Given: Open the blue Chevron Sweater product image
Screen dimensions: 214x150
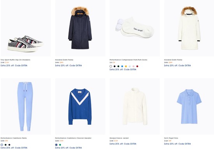Looking at the screenshot, I should 80,106.
